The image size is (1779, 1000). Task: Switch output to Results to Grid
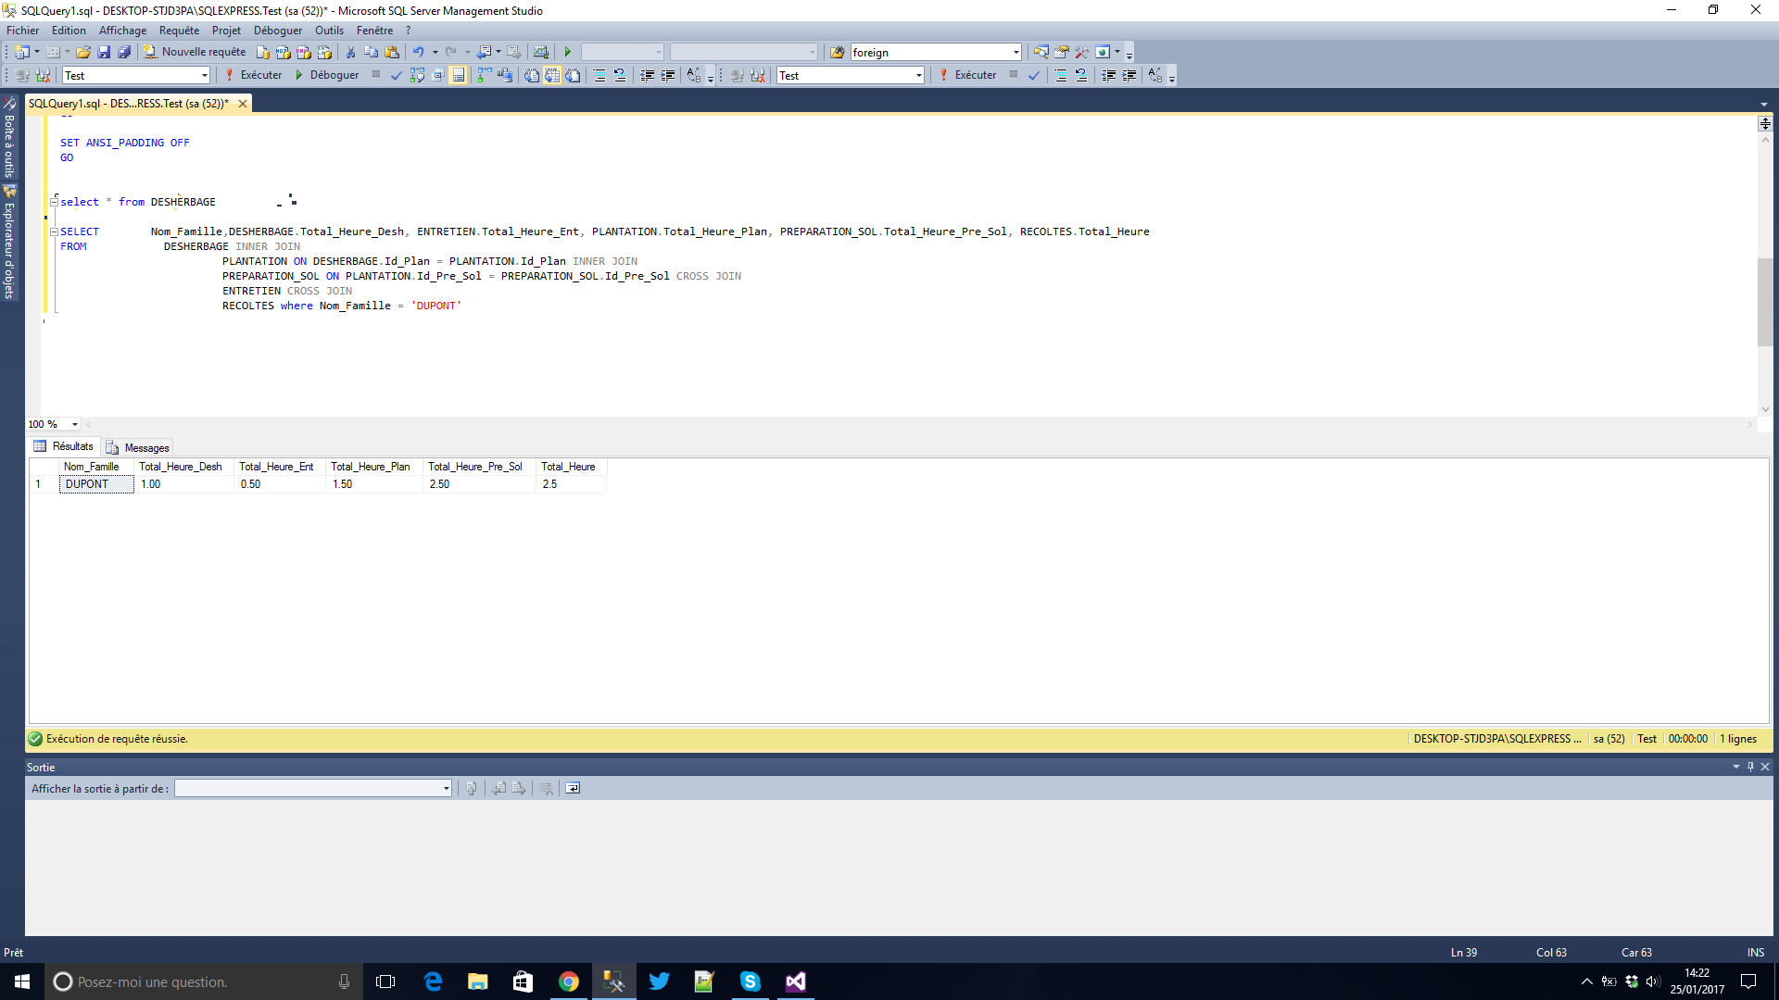pos(552,76)
